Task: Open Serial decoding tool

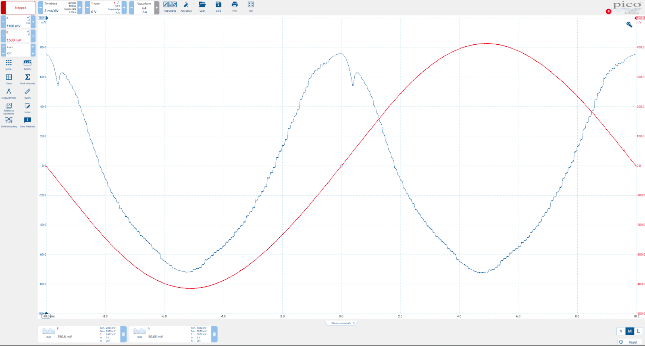Action: pyautogui.click(x=9, y=122)
